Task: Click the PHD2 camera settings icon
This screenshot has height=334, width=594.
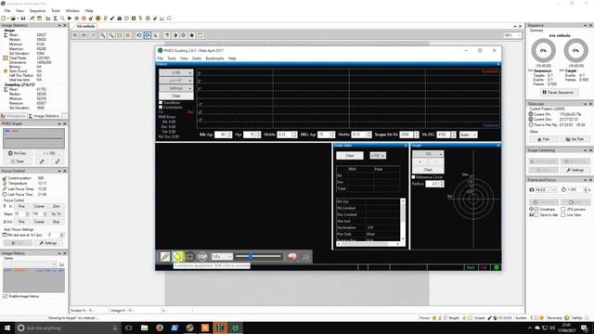Action: (x=305, y=256)
